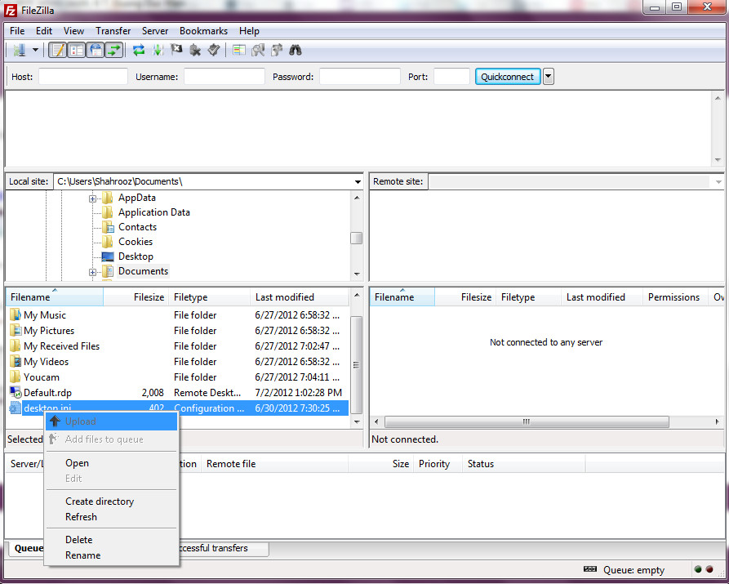Expand the Documents tree node
729x584 pixels.
92,272
